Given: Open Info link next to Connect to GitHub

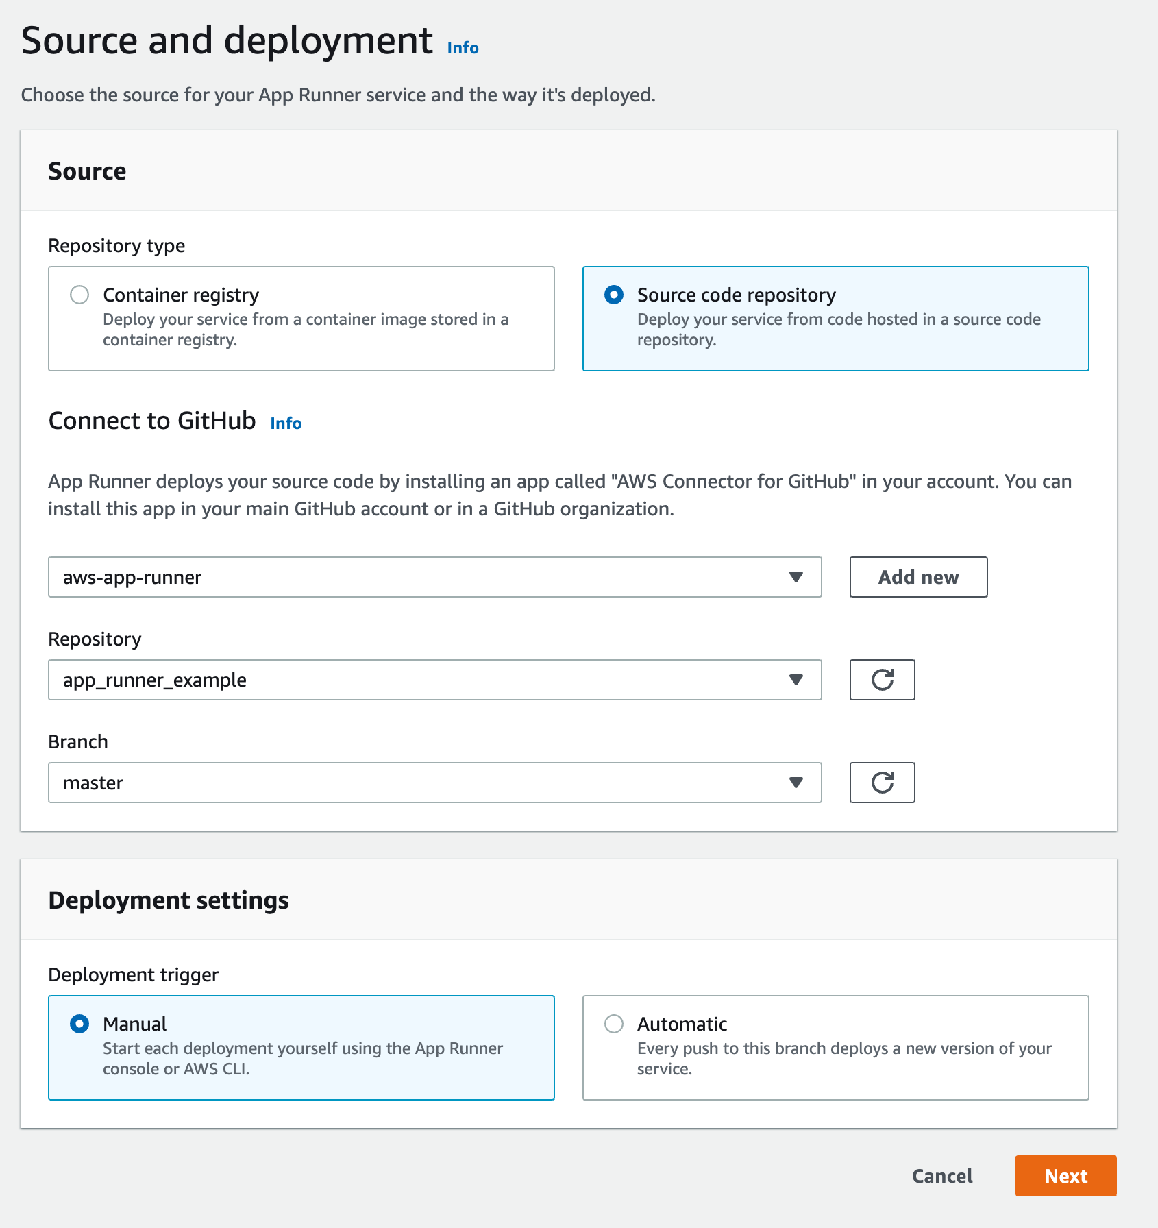Looking at the screenshot, I should click(286, 423).
